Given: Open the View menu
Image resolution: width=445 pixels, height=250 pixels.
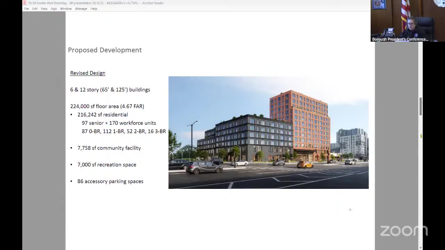Looking at the screenshot, I should 44,9.
